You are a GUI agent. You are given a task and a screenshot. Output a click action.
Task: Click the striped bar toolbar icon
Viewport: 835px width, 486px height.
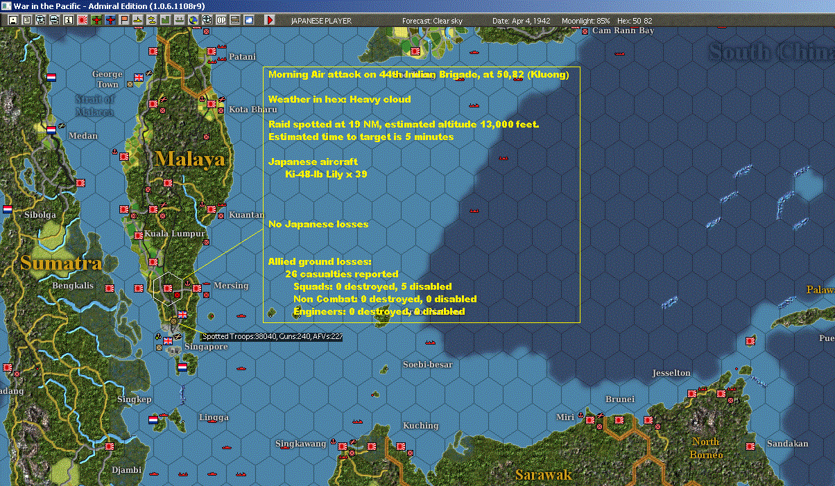pos(235,20)
